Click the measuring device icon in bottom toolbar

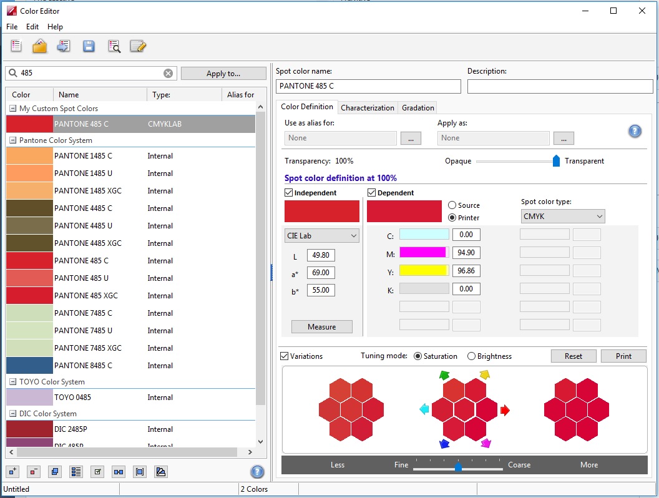tap(160, 472)
